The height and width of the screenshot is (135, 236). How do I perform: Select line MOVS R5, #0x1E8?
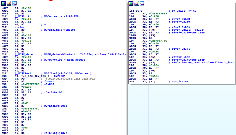[16, 8]
